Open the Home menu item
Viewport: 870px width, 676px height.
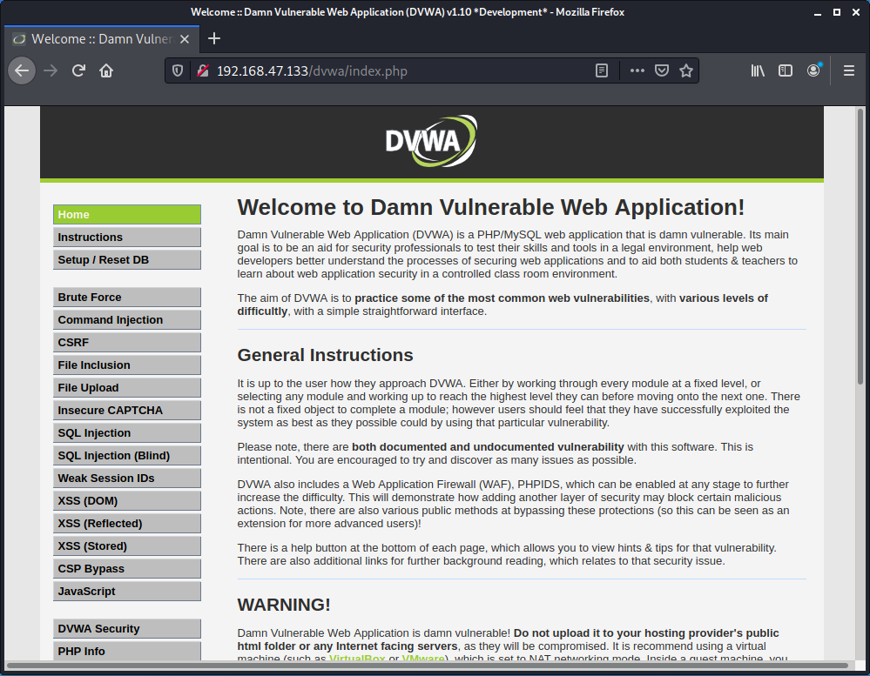coord(127,214)
